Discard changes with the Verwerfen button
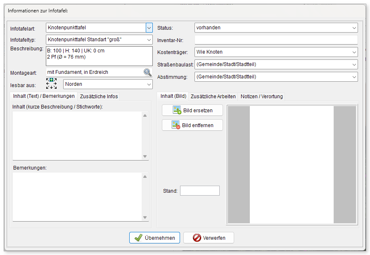This screenshot has height=255, width=370. pyautogui.click(x=209, y=238)
